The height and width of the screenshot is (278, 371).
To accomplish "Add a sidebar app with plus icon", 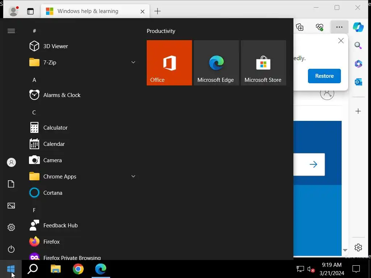I will tap(358, 111).
